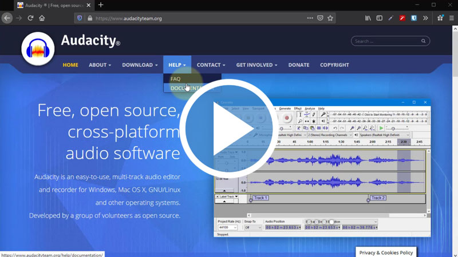This screenshot has width=458, height=257.
Task: Click the DONATE link
Action: pos(299,65)
